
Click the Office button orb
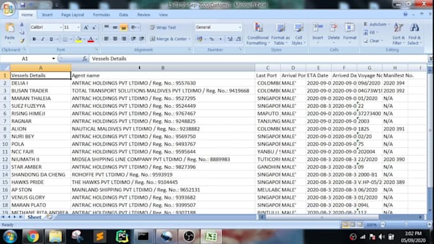click(8, 9)
